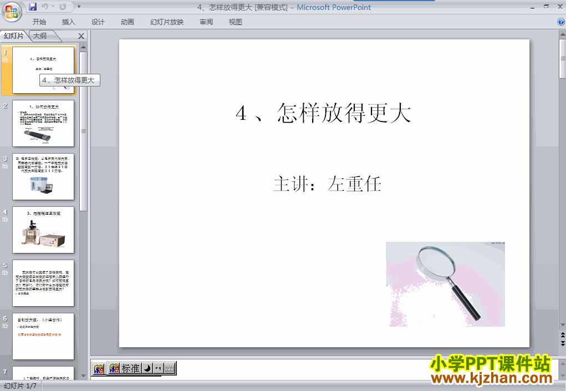Screen dimensions: 566x391
Task: Save the presentation with the floppy icon
Action: pyautogui.click(x=33, y=7)
